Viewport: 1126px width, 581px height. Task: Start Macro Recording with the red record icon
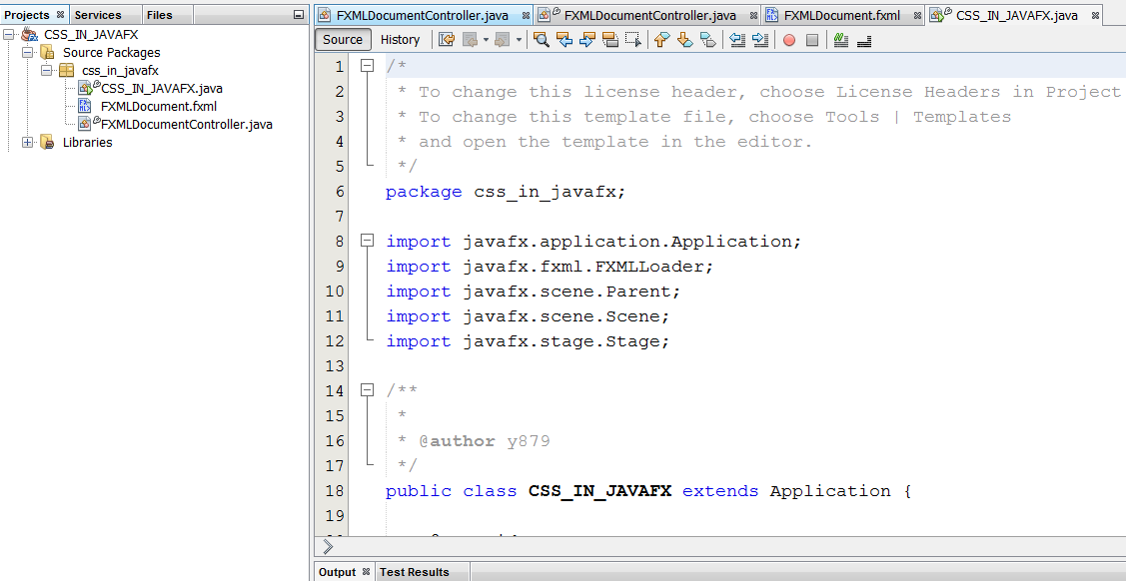click(x=789, y=39)
